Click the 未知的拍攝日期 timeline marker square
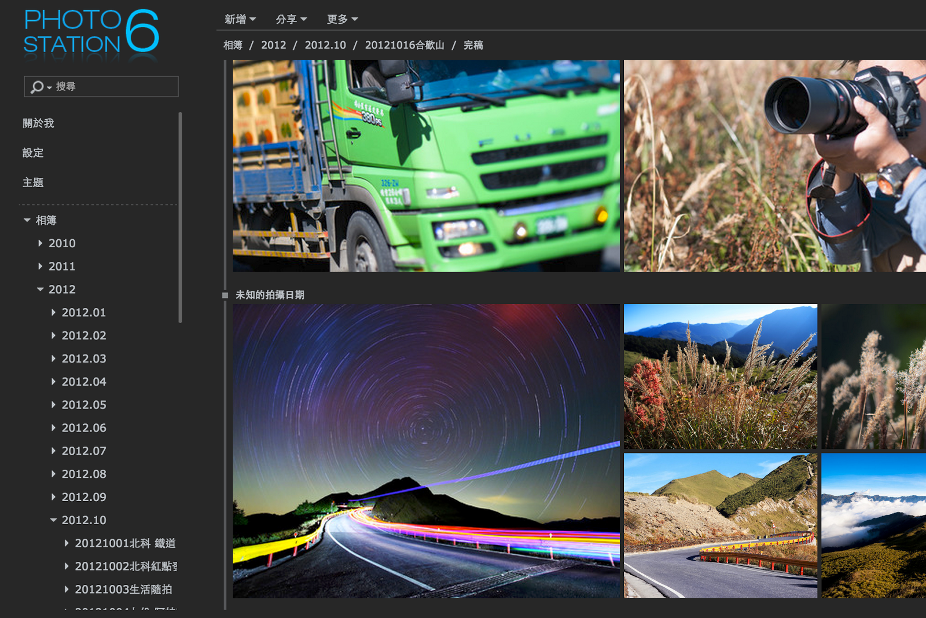The image size is (926, 618). [x=225, y=295]
